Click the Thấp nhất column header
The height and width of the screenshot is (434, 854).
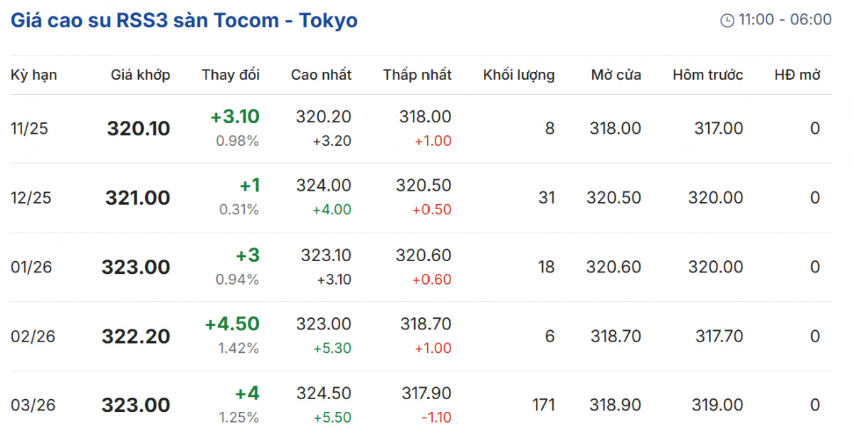pos(417,75)
